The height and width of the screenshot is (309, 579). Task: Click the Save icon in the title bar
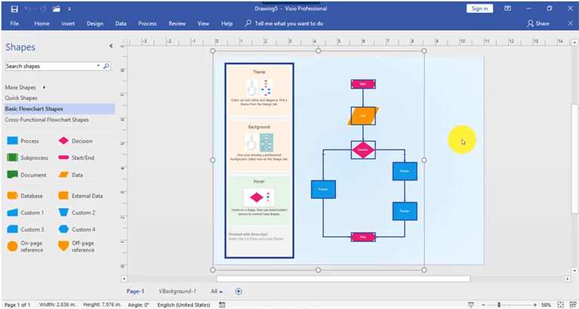pyautogui.click(x=13, y=8)
